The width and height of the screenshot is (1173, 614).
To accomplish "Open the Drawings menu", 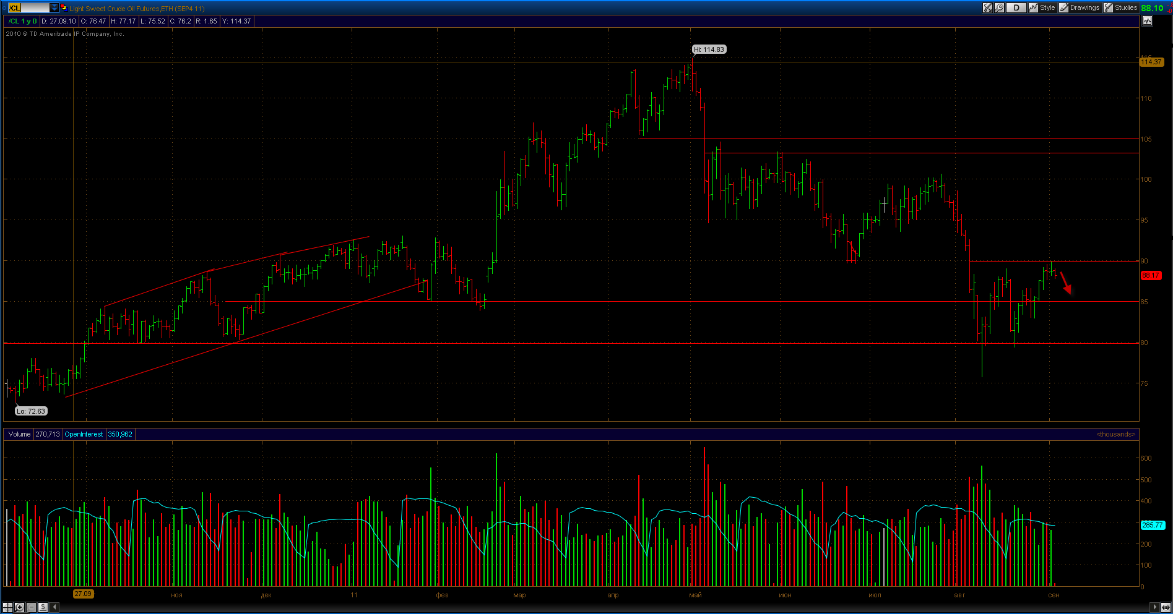I will 1080,8.
